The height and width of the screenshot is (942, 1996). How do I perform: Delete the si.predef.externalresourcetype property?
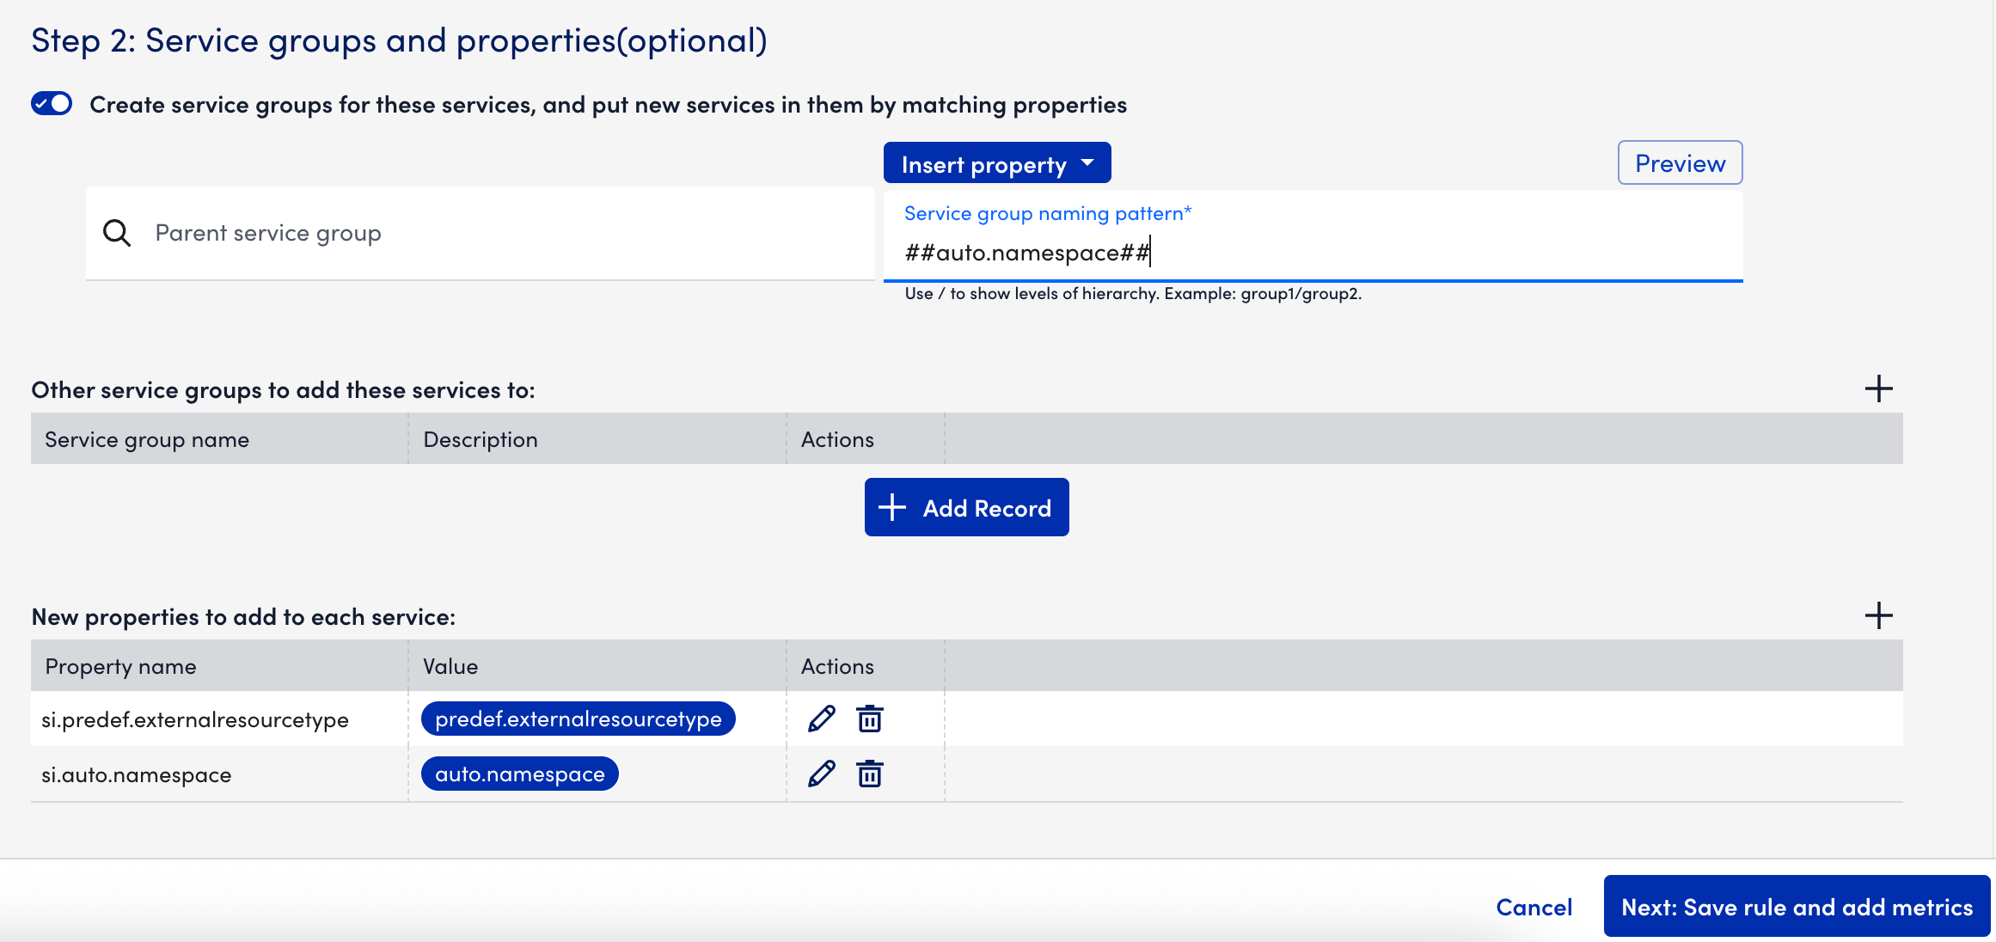(x=870, y=719)
